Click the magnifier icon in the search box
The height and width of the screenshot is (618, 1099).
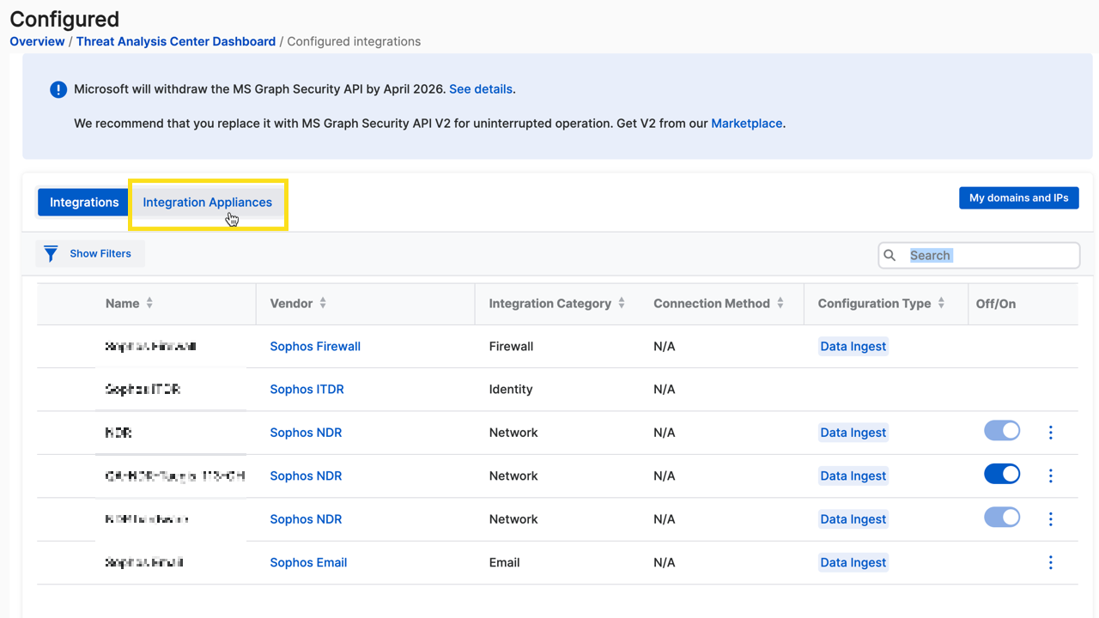pos(890,255)
